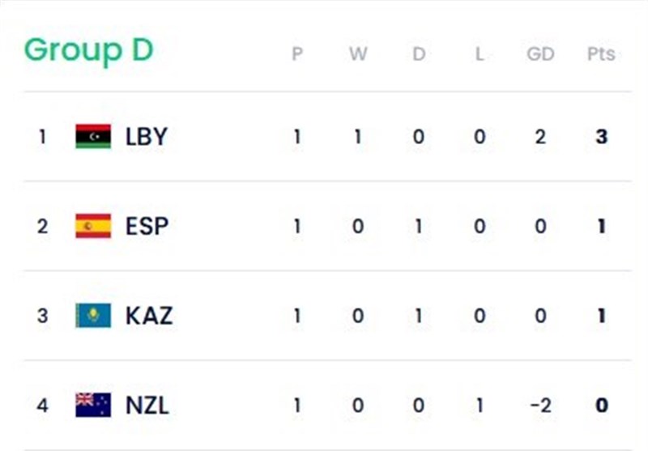Click the P column header
Screen dimensions: 648x451
(297, 54)
